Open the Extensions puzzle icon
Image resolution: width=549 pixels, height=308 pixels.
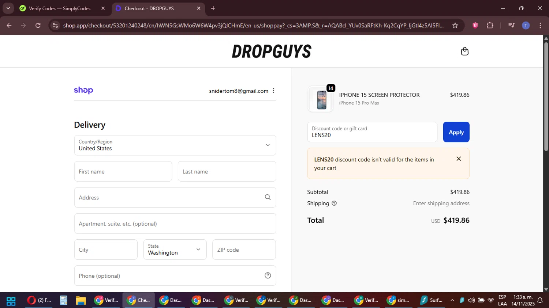(490, 25)
